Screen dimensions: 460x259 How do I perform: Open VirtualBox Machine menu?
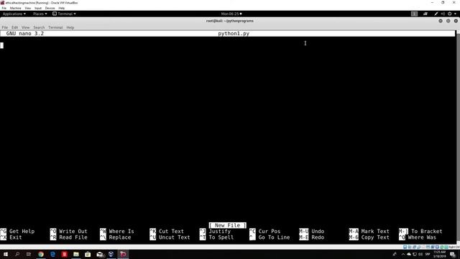pos(15,8)
